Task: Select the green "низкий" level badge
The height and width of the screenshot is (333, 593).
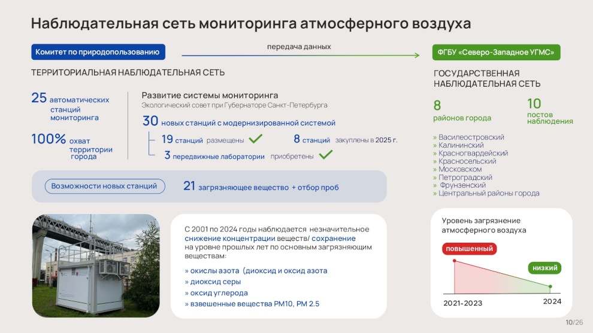Action: coord(545,268)
